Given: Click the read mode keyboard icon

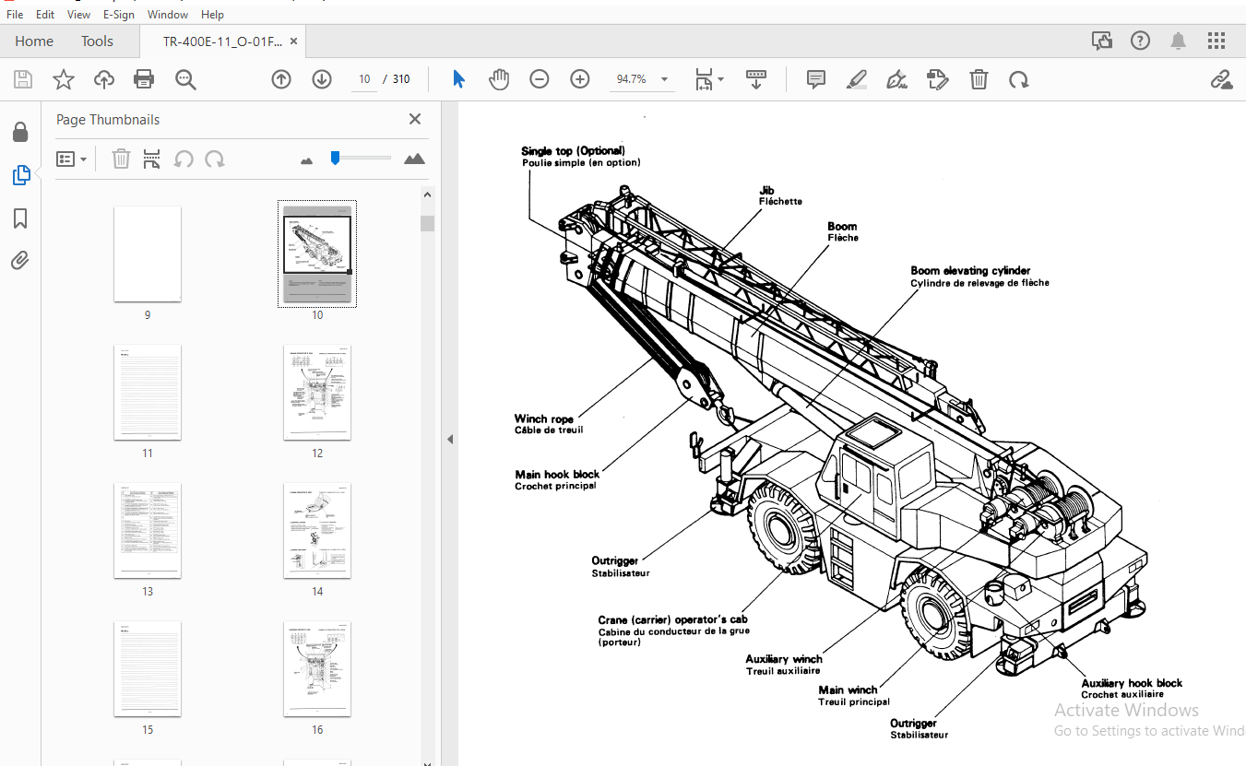Looking at the screenshot, I should (x=756, y=79).
